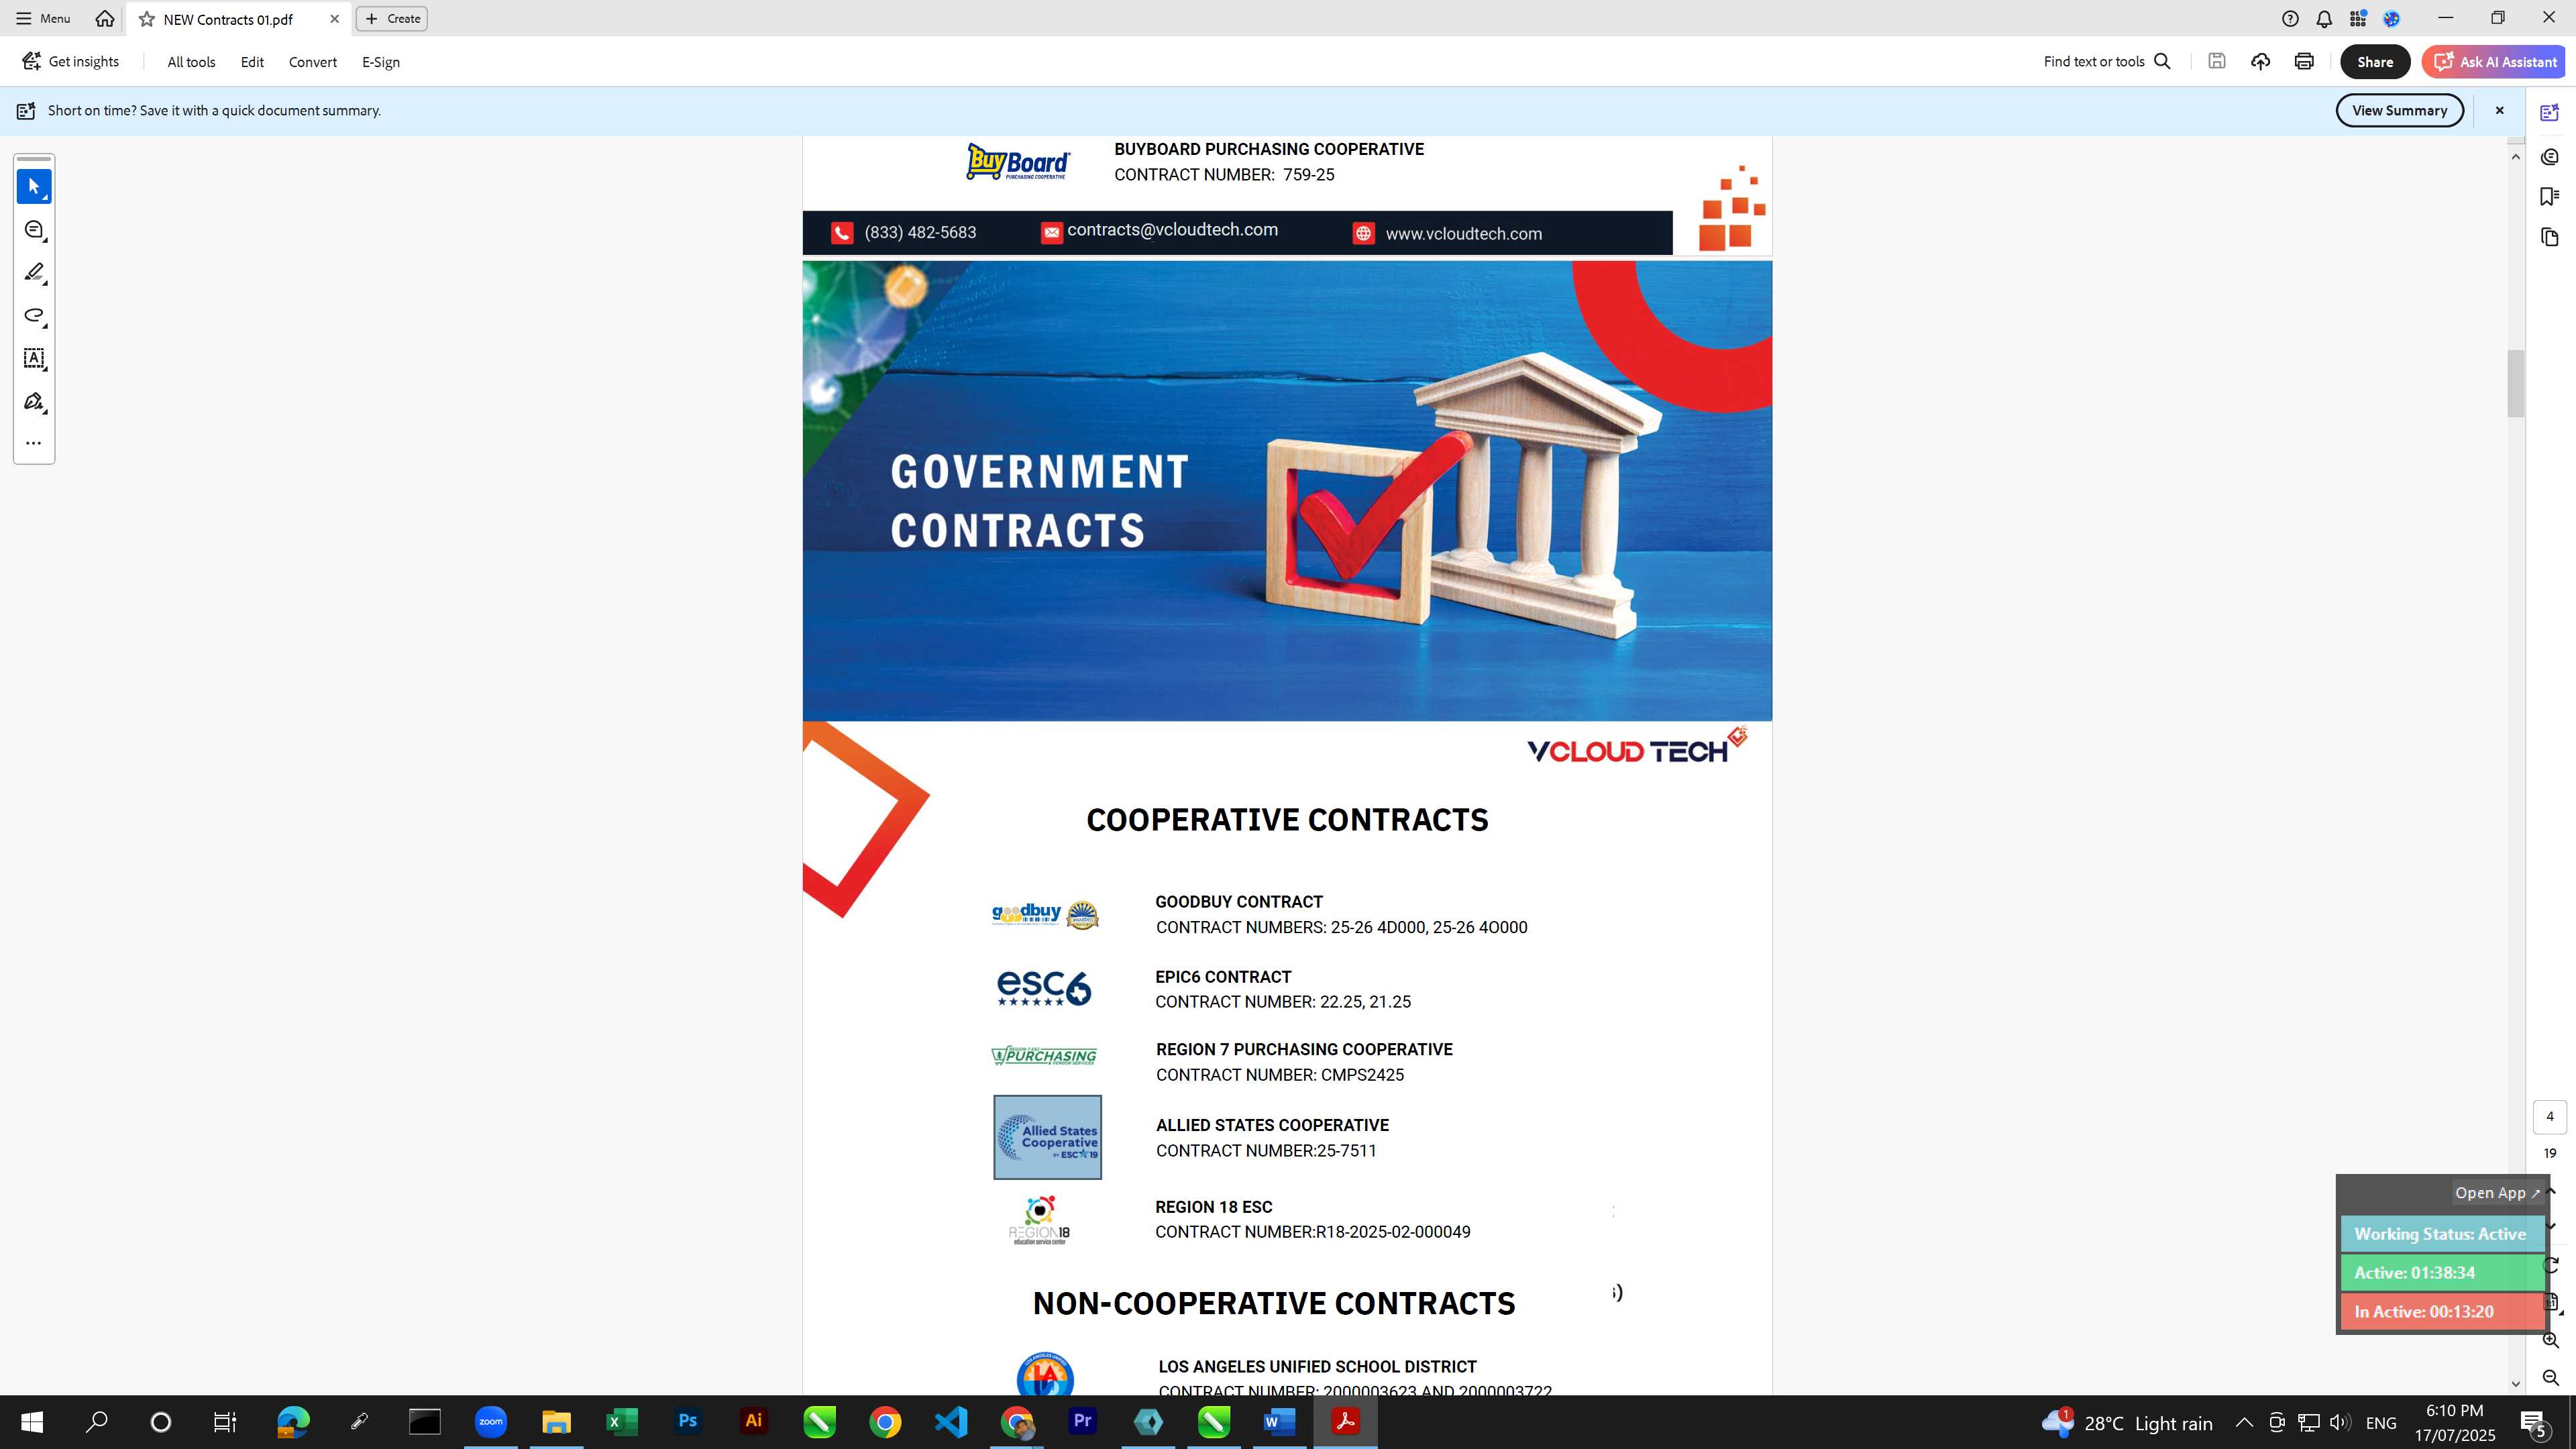Click the vertical scrollbar thumb
2576x1449 pixels.
(x=2516, y=384)
